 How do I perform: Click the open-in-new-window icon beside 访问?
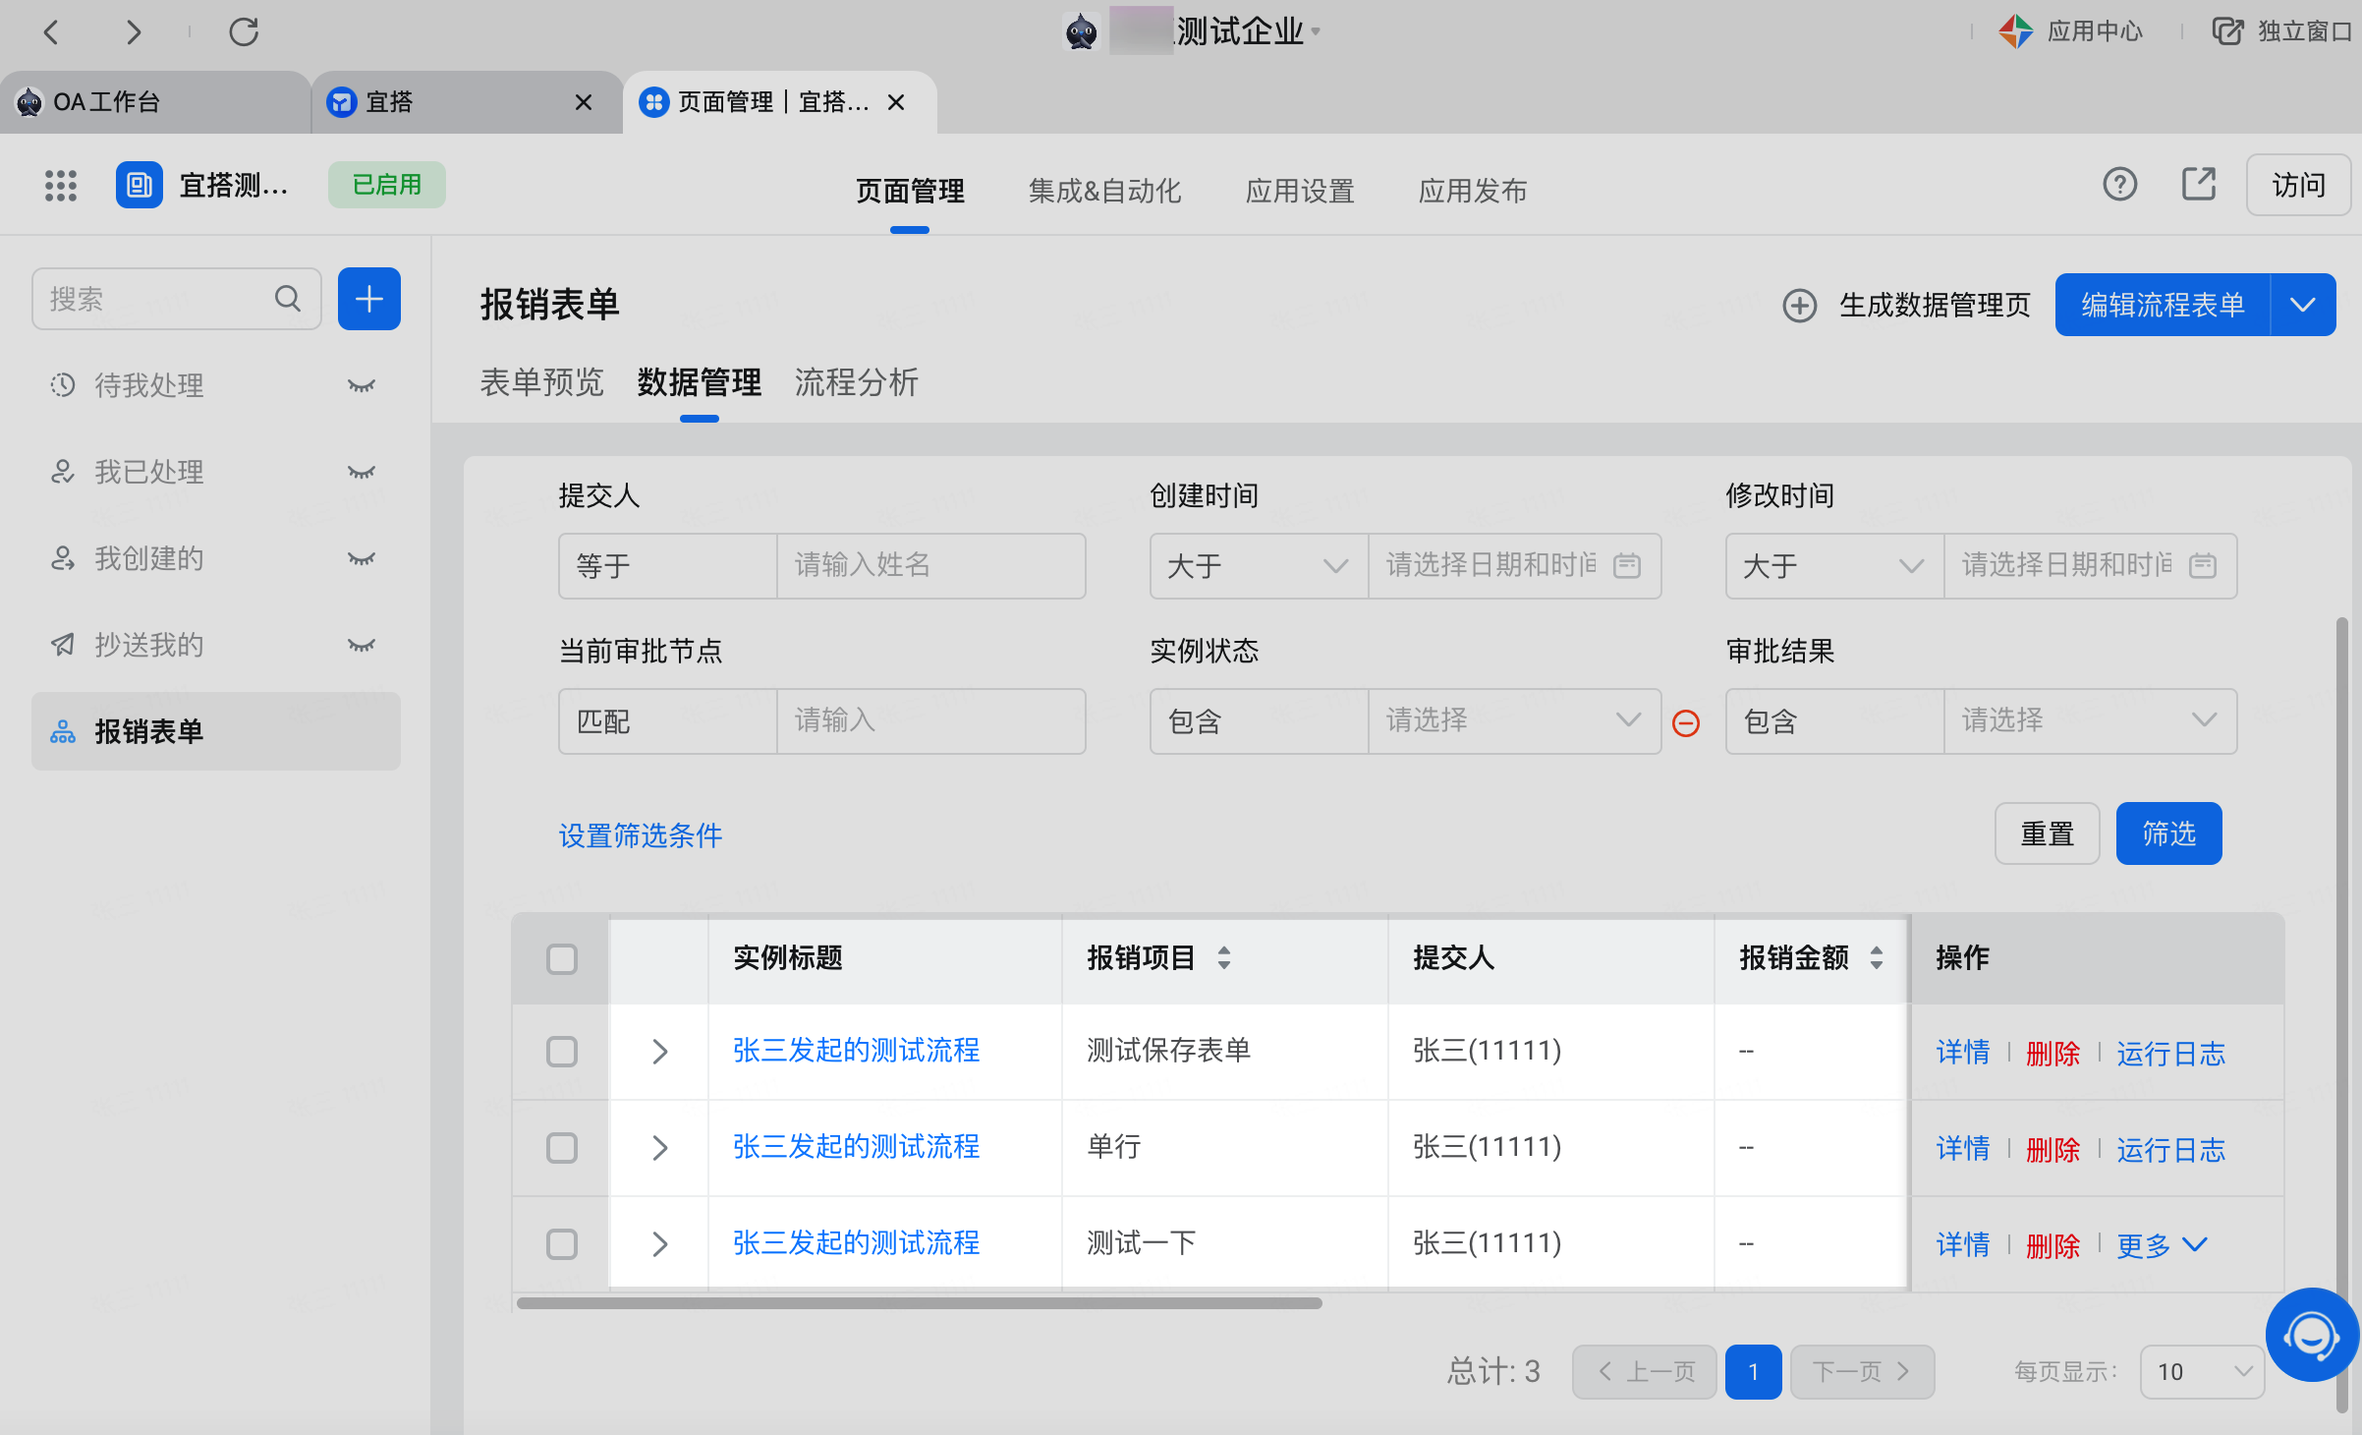[2199, 184]
